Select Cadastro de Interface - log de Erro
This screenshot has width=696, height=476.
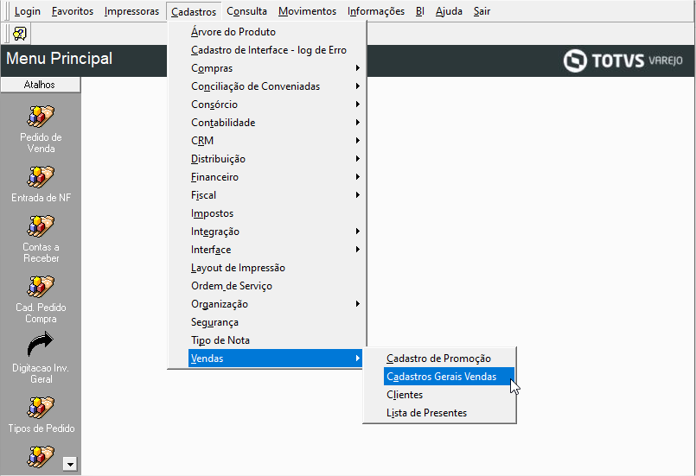pos(275,50)
